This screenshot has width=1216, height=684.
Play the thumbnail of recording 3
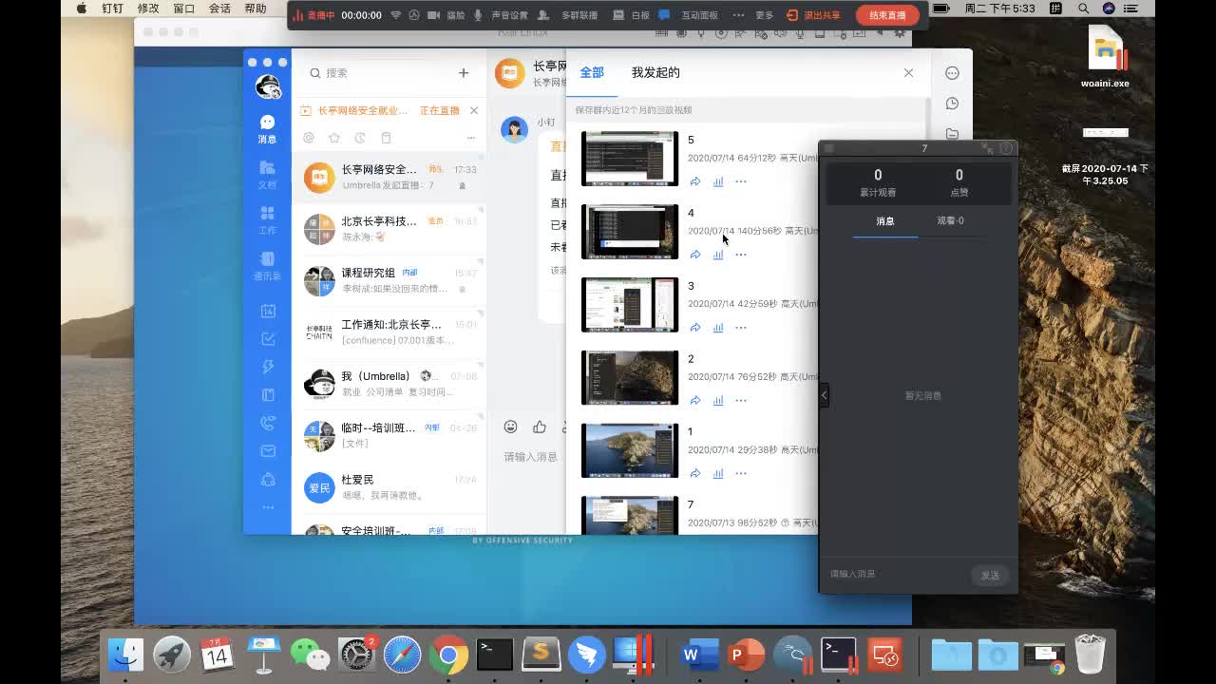[x=630, y=305]
